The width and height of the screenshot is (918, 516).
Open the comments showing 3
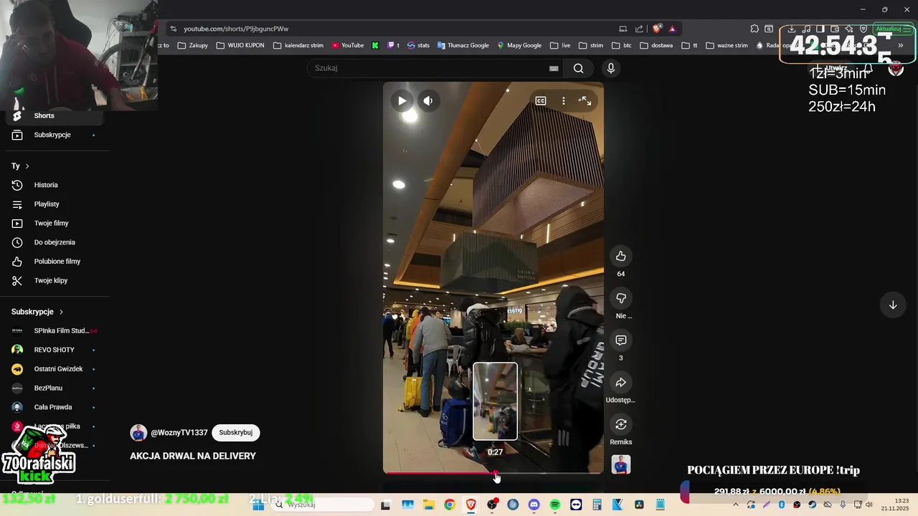click(621, 340)
